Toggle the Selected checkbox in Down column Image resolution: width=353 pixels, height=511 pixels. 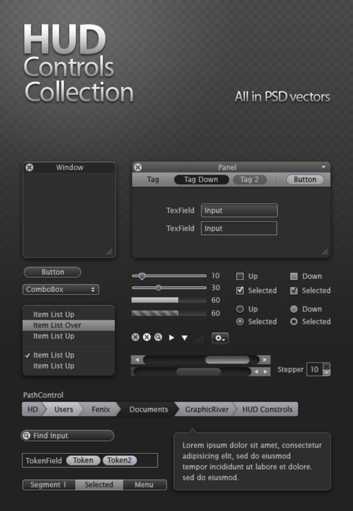[x=294, y=290]
